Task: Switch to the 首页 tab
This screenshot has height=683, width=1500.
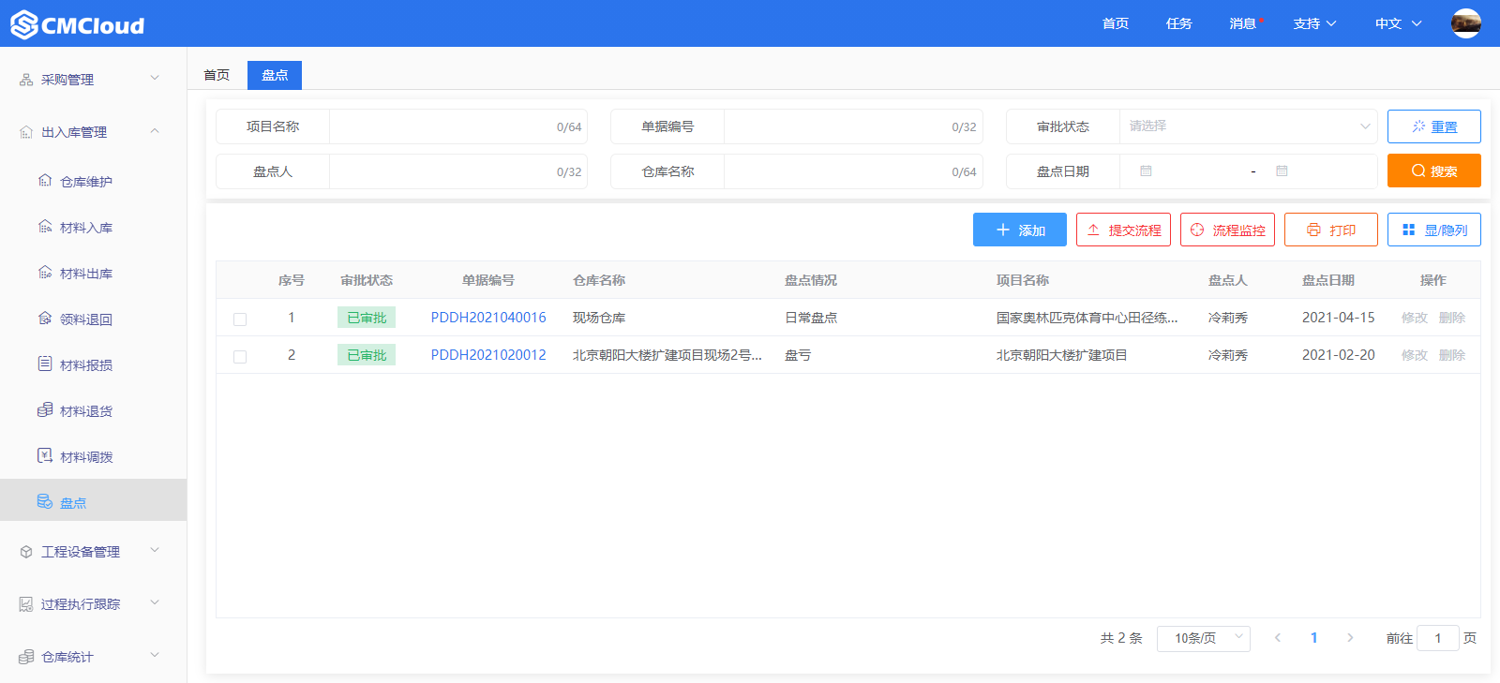Action: coord(217,75)
